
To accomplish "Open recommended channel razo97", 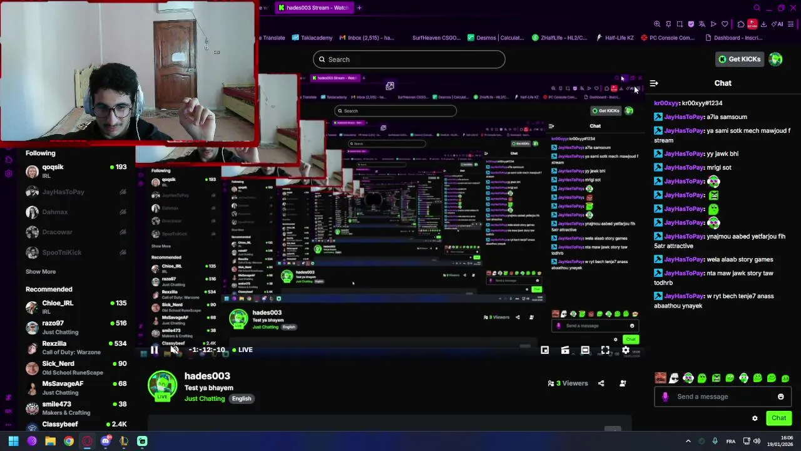I will 76,328.
